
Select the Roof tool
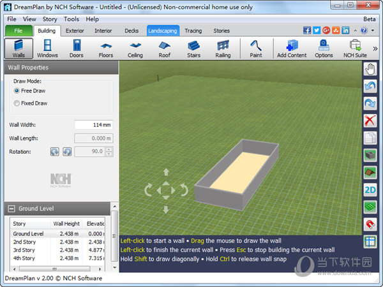[x=165, y=48]
